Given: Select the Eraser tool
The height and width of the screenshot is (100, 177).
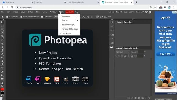Looking at the screenshot, I should (x=2, y=54).
